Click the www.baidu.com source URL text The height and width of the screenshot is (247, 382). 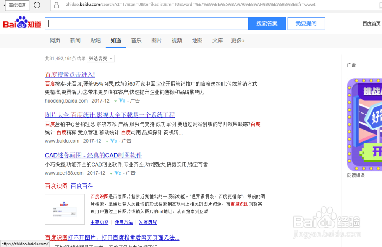click(62, 141)
